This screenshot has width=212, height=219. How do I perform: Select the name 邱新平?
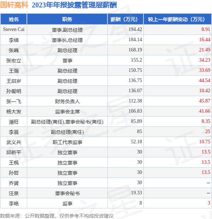point(13,152)
